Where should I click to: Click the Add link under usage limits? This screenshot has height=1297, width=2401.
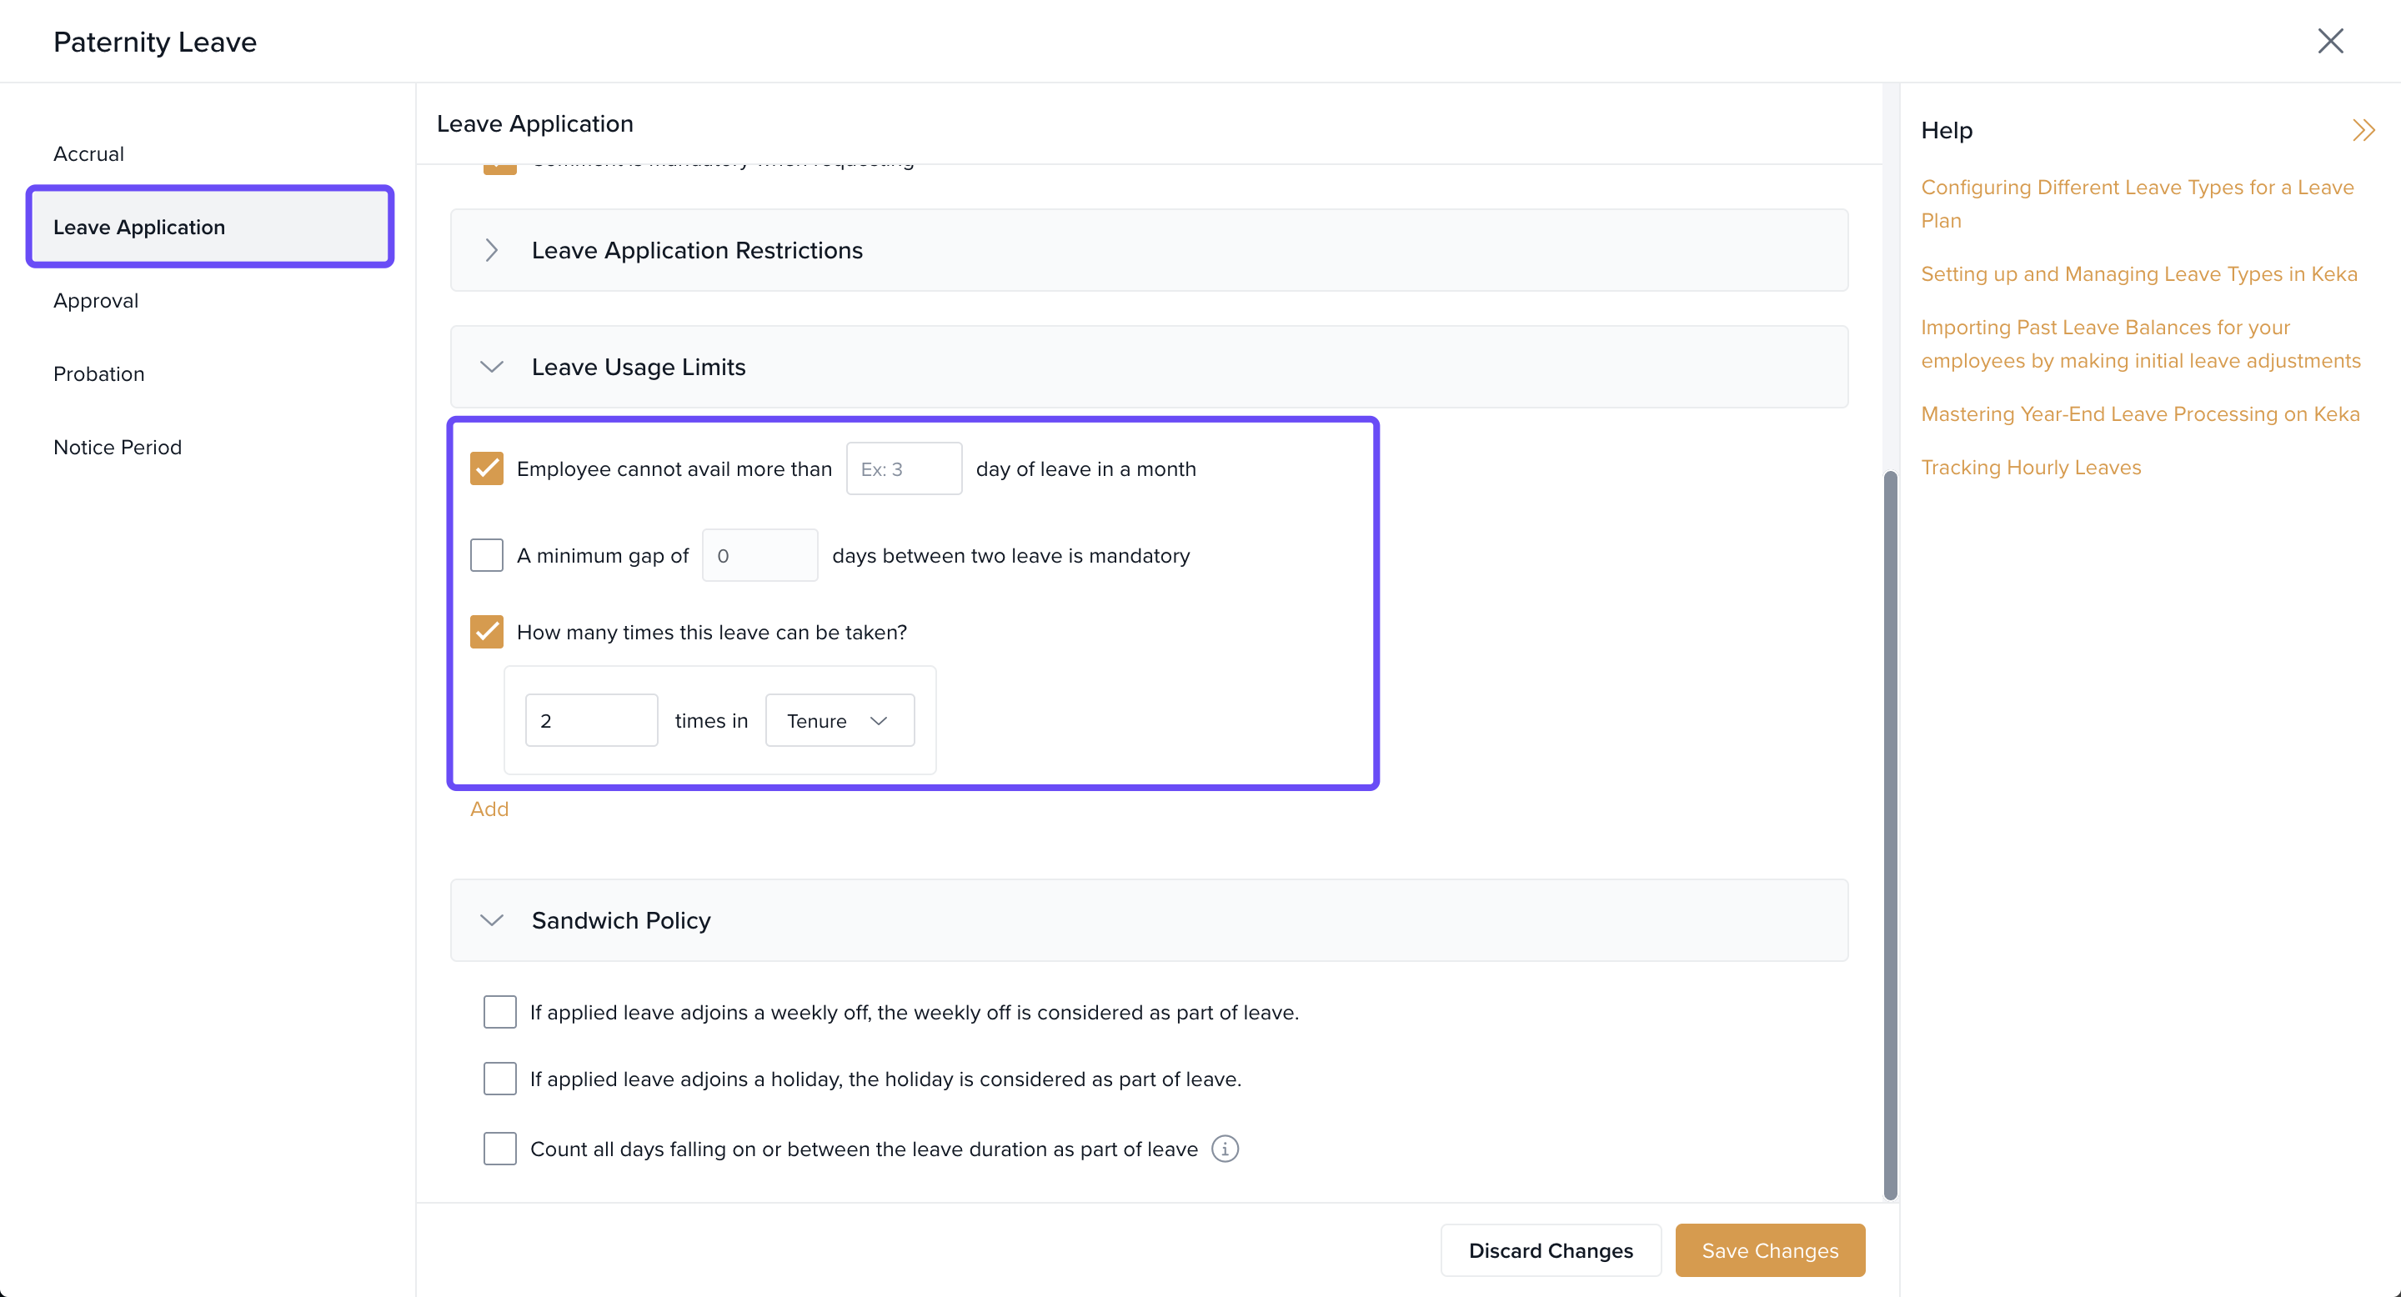[489, 809]
